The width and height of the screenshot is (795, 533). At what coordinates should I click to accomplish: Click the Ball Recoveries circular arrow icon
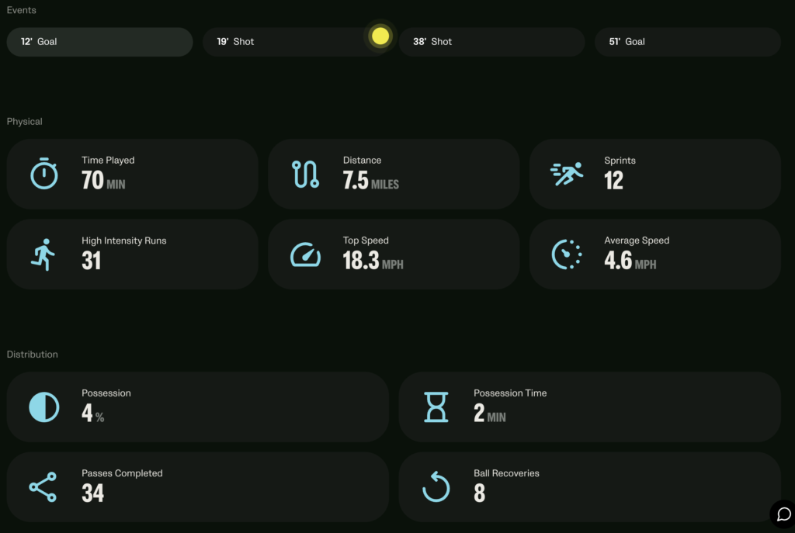[x=436, y=487]
